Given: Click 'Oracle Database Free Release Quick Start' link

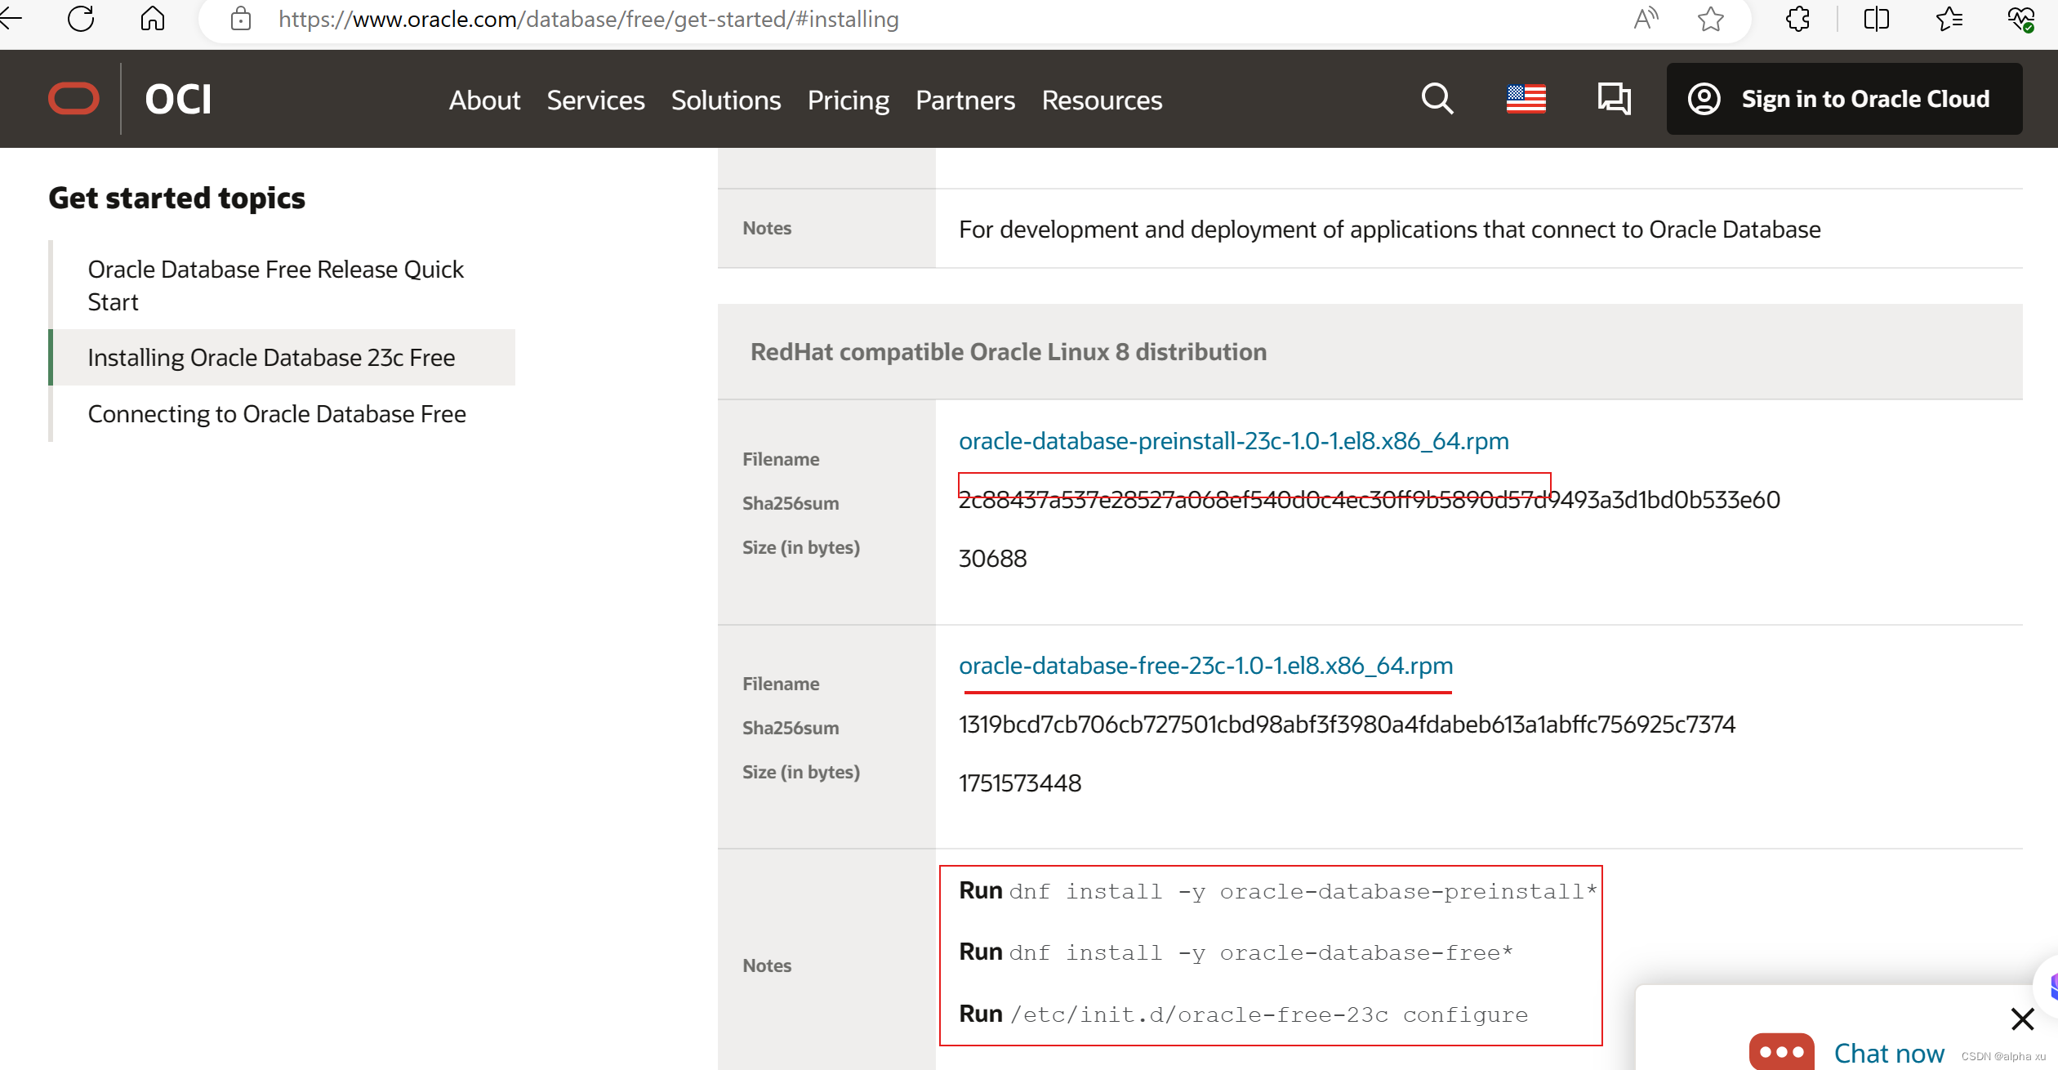Looking at the screenshot, I should pyautogui.click(x=278, y=284).
